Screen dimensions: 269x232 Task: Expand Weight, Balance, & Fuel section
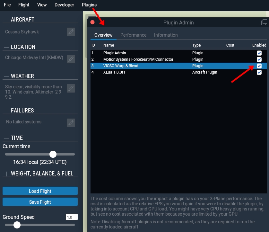click(6, 174)
